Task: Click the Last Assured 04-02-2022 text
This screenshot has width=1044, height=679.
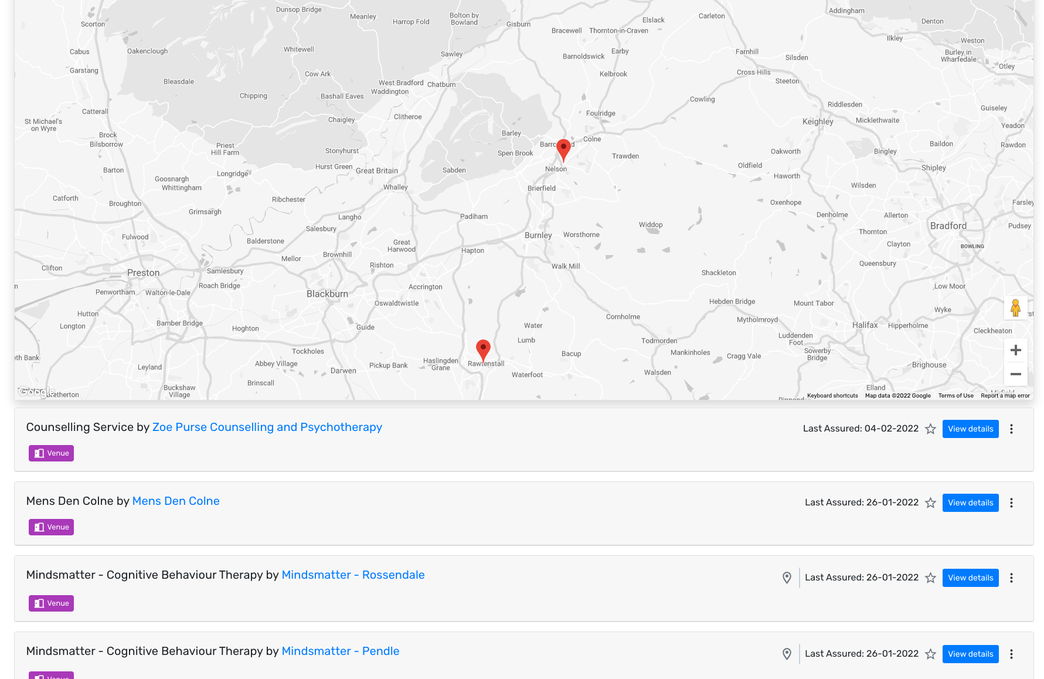Action: tap(861, 429)
